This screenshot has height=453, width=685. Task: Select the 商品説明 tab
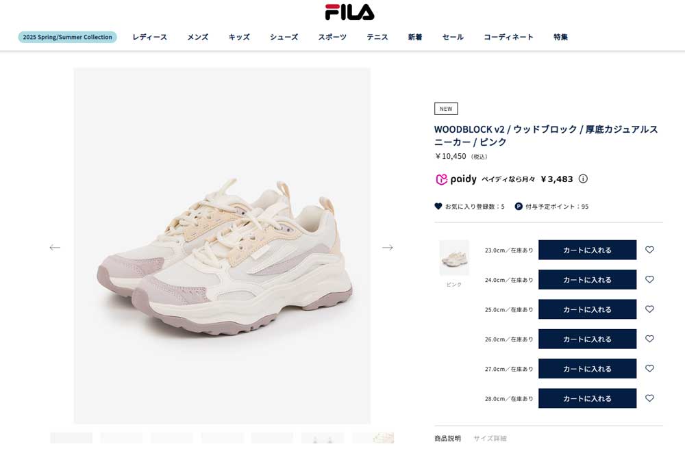pos(447,438)
